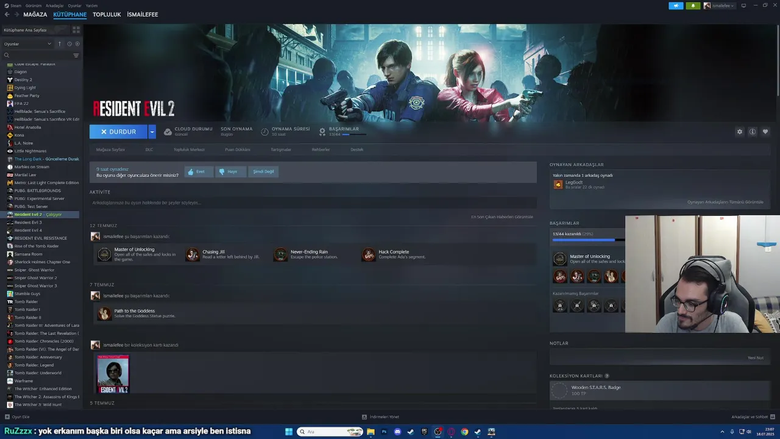Click the Path to the Goddess achievement icon
This screenshot has height=439, width=780.
pos(104,313)
